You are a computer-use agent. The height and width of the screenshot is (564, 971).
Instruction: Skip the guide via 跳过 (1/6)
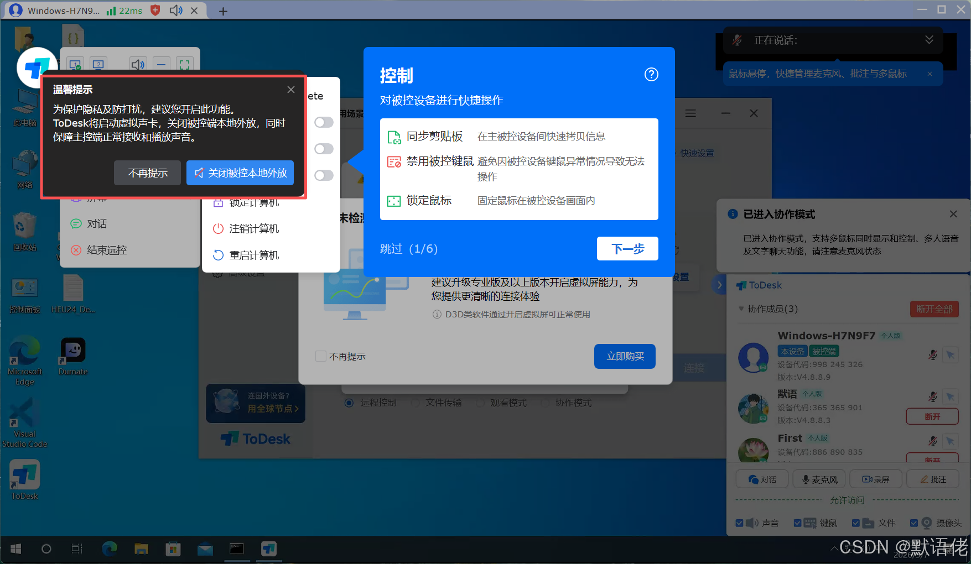point(409,249)
